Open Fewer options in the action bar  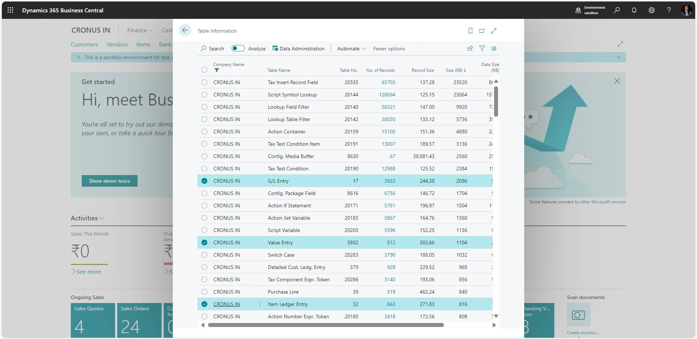pyautogui.click(x=389, y=48)
